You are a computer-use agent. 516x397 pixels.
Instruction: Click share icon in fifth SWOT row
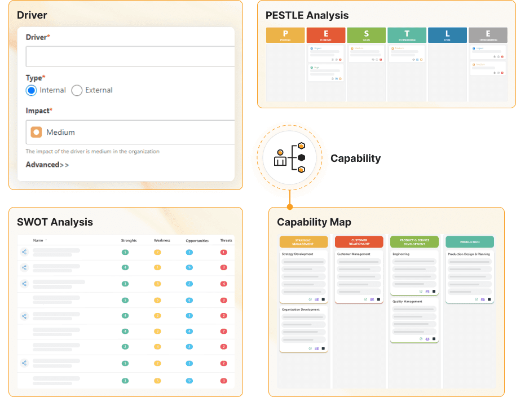[x=24, y=316]
